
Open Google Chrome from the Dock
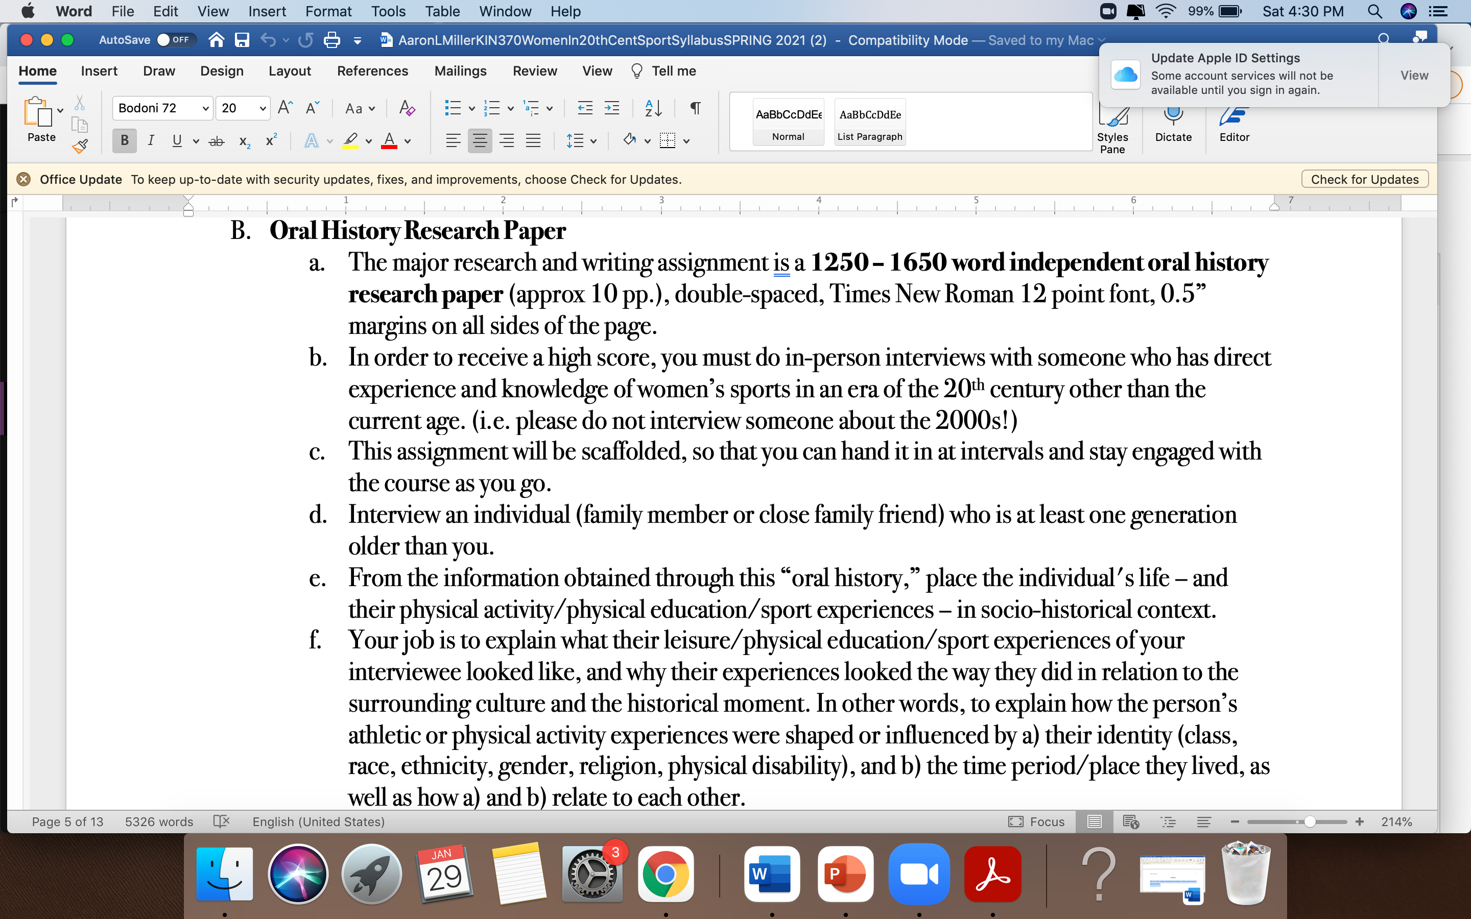tap(666, 874)
